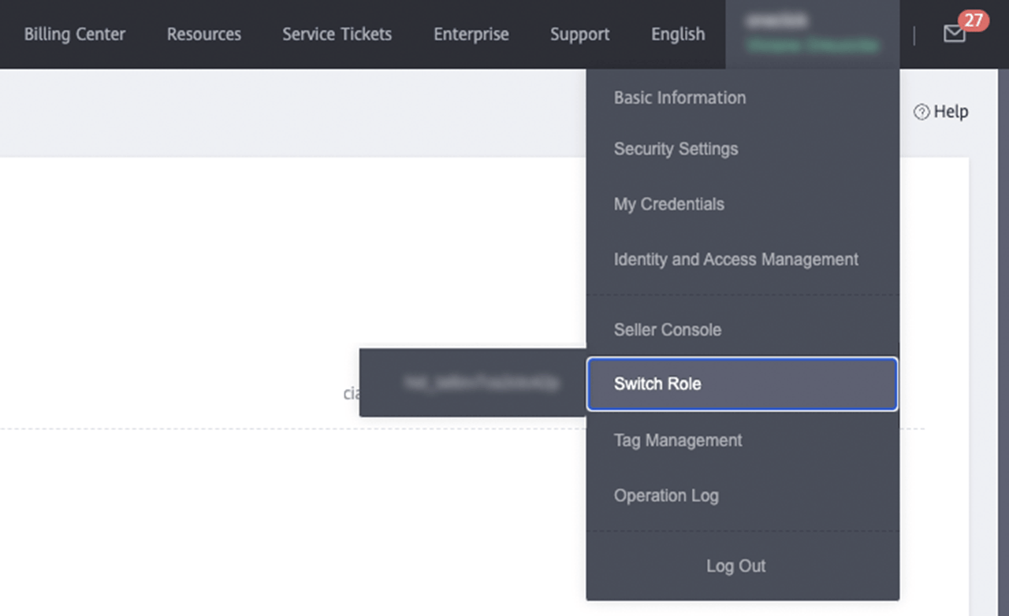The width and height of the screenshot is (1009, 616).
Task: Collapse the blurred account name dropdown
Action: pos(812,34)
